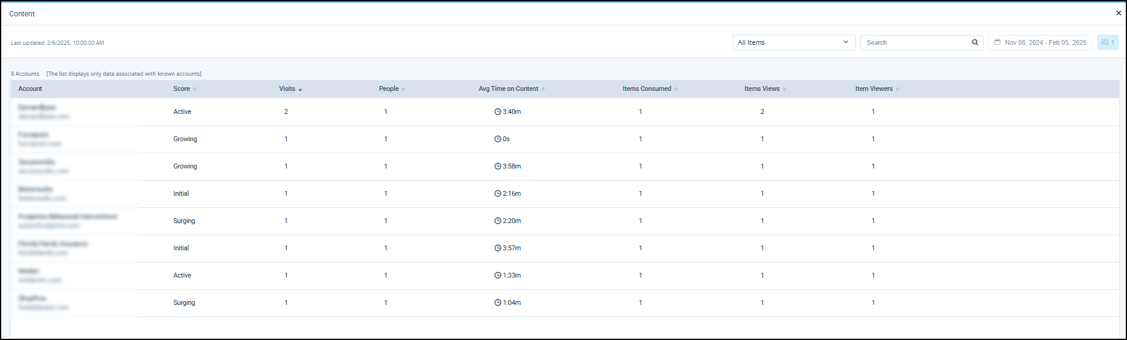Click the clock icon beside 3:40m
The image size is (1127, 340).
coord(498,112)
